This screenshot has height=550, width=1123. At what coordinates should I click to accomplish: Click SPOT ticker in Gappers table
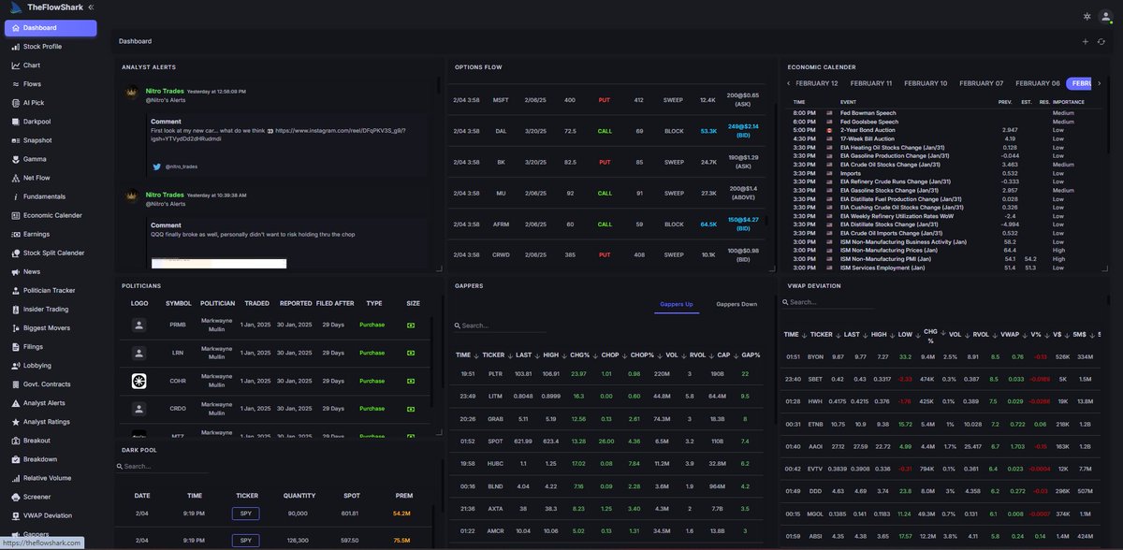pyautogui.click(x=494, y=440)
